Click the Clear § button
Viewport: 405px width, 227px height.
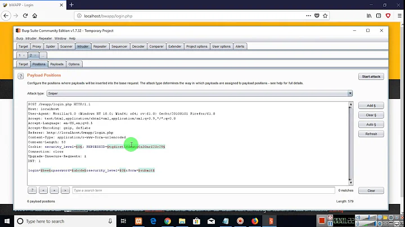point(371,115)
